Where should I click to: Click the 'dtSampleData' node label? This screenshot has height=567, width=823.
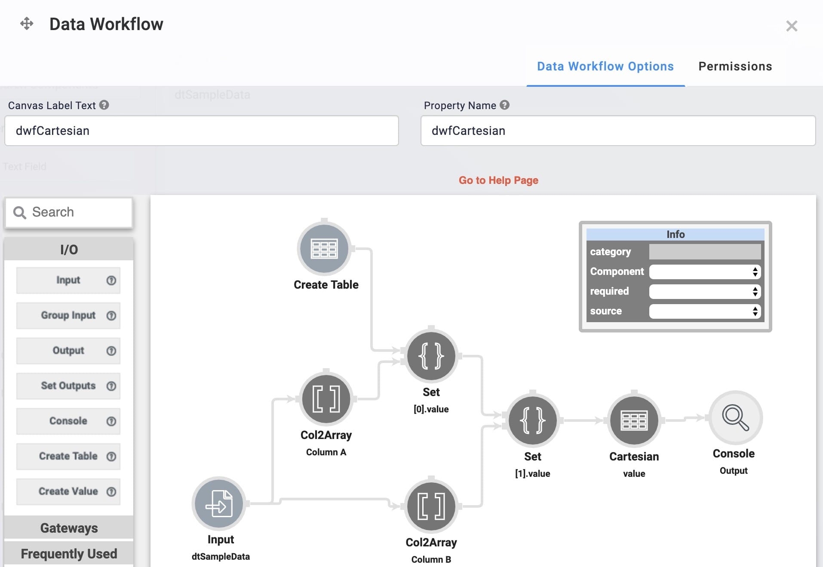(x=221, y=557)
